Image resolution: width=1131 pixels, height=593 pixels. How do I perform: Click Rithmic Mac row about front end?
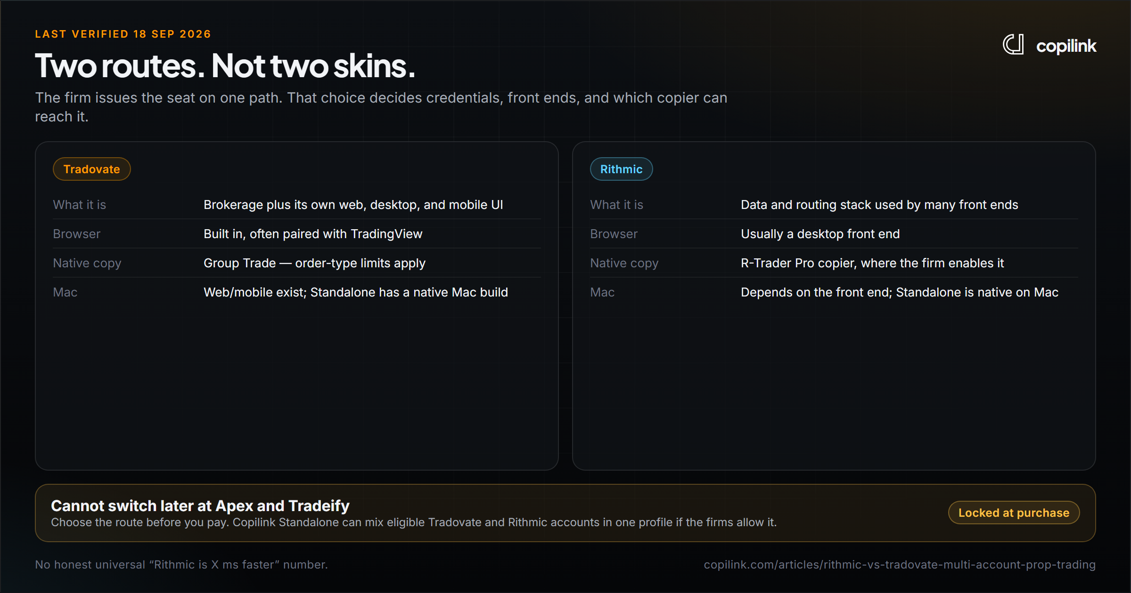(834, 292)
